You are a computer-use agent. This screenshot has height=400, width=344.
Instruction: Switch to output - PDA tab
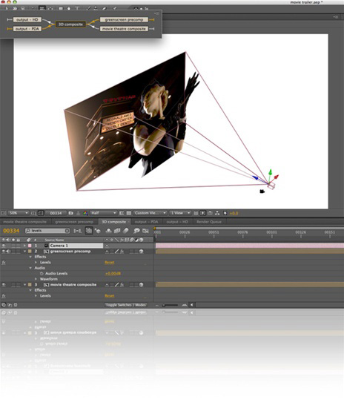click(x=146, y=222)
